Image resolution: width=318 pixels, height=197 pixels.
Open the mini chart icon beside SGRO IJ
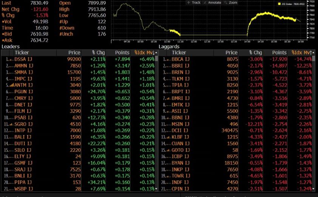click(x=12, y=124)
